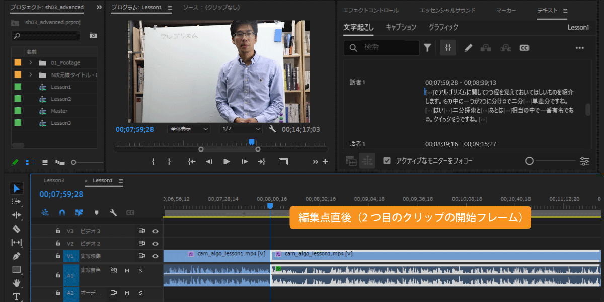Viewport: 604px width, 302px height.
Task: Open timeline display settings wrench
Action: (x=113, y=213)
